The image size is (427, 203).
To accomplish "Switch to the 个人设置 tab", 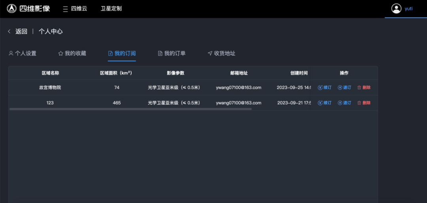I will point(23,53).
